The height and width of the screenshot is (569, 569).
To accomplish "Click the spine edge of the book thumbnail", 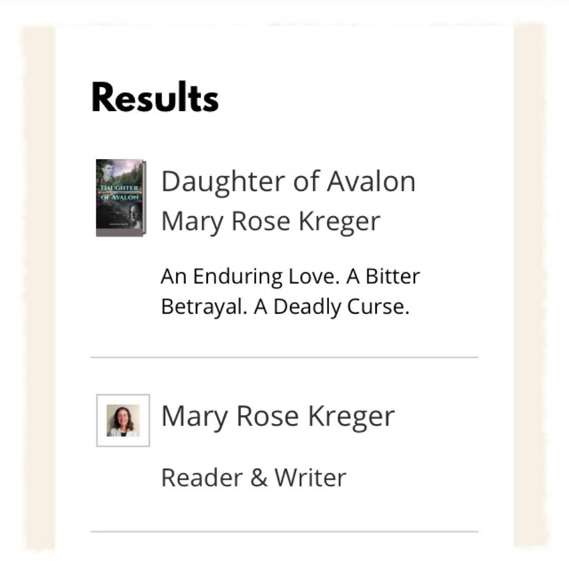I will pyautogui.click(x=145, y=198).
